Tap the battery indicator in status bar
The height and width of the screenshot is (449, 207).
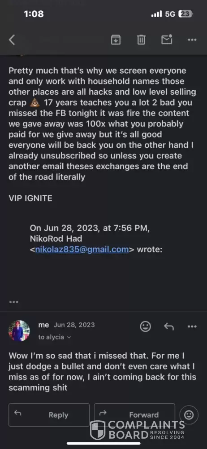[185, 14]
